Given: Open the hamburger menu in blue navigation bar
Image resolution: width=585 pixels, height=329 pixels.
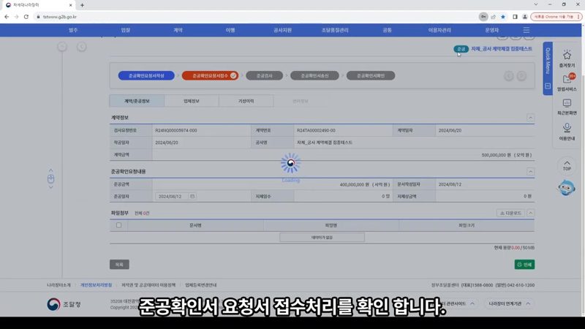Looking at the screenshot, I should tap(526, 30).
